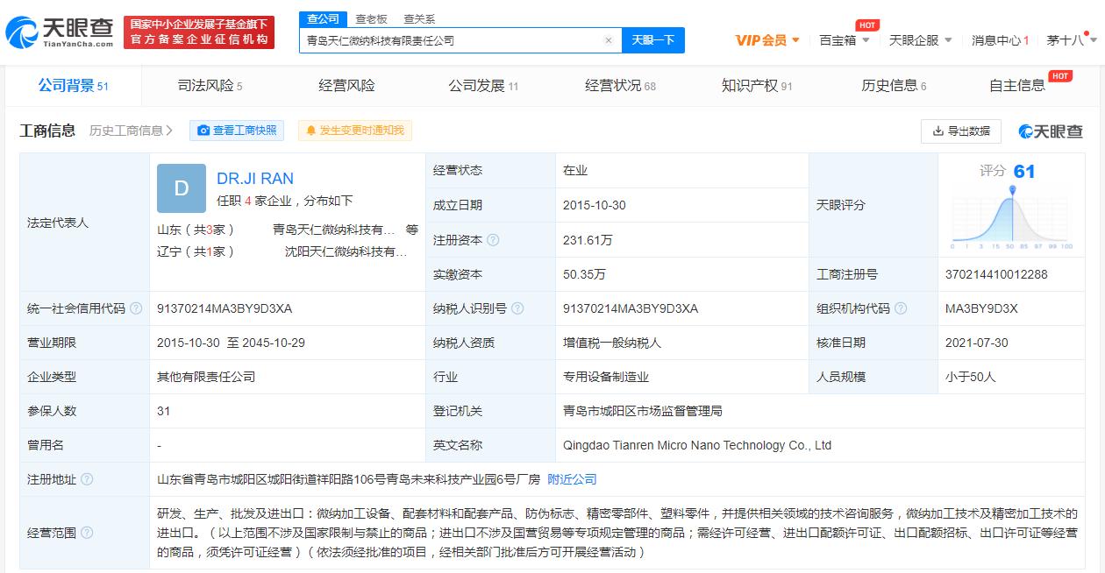Open the 茅十八 user account menu
1105x573 pixels.
coord(1071,40)
